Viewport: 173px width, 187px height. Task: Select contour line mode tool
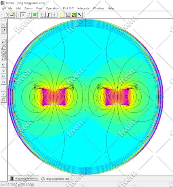pos(29,15)
